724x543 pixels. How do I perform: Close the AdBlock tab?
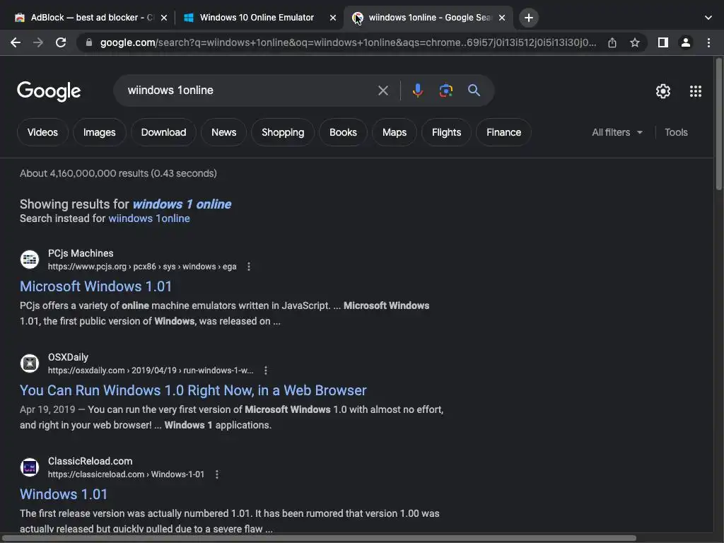coord(164,18)
